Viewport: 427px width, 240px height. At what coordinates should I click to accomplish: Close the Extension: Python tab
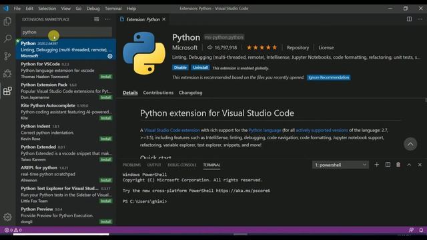pyautogui.click(x=163, y=19)
